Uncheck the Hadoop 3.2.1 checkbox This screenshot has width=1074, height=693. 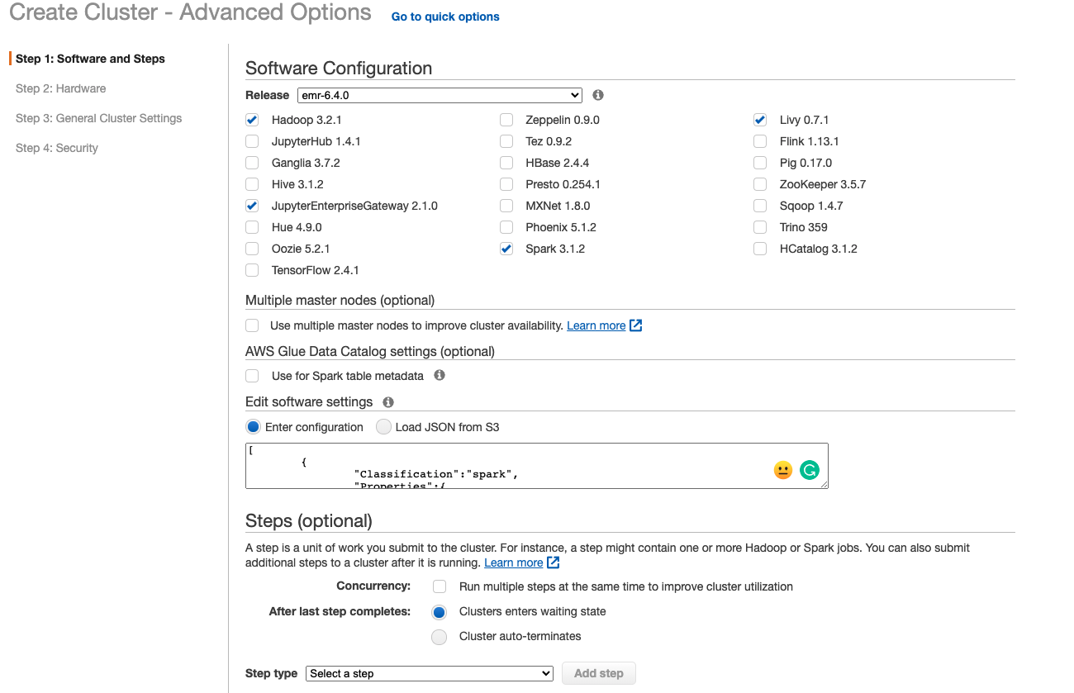[252, 120]
